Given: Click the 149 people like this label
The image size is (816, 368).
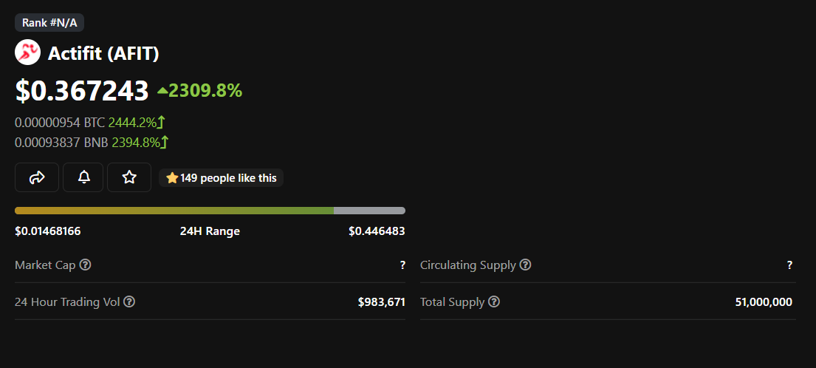Looking at the screenshot, I should point(228,178).
